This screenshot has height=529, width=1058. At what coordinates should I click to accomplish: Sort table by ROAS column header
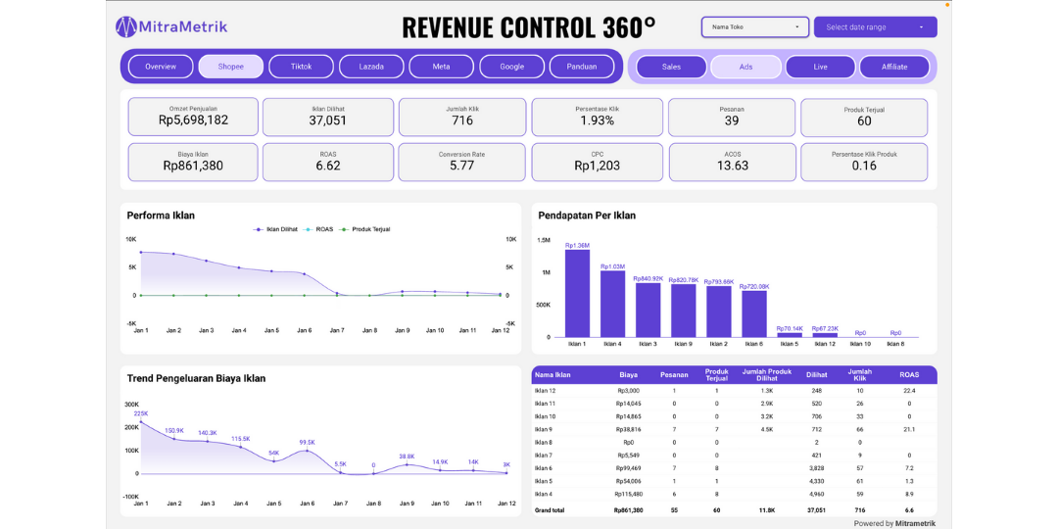tap(909, 374)
